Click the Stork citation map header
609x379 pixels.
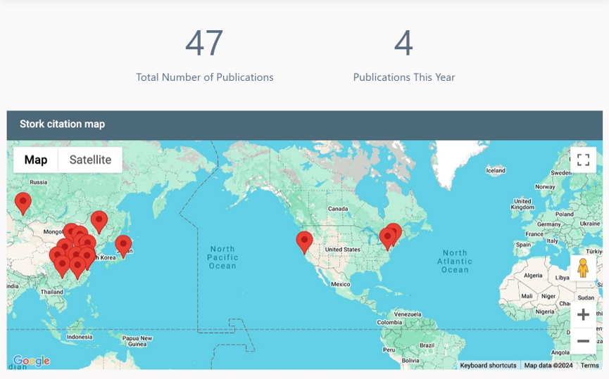click(62, 124)
